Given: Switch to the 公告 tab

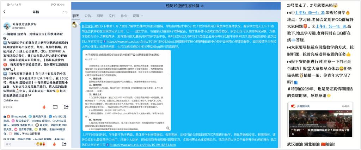Looking at the screenshot, I should click(x=88, y=16).
